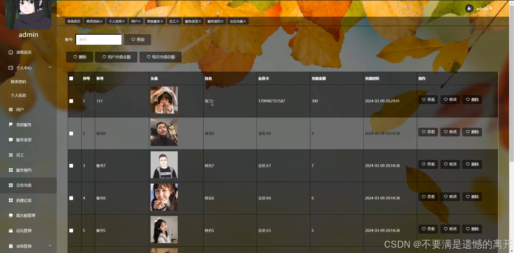Click the 会员卡 value 1709987351587
The height and width of the screenshot is (253, 514).
(x=271, y=101)
